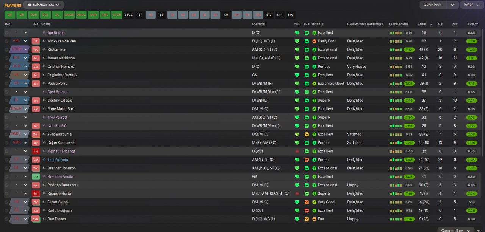Open the picked position dropdown for Troy Parrott
Image resolution: width=485 pixels, height=232 pixels.
click(x=20, y=117)
